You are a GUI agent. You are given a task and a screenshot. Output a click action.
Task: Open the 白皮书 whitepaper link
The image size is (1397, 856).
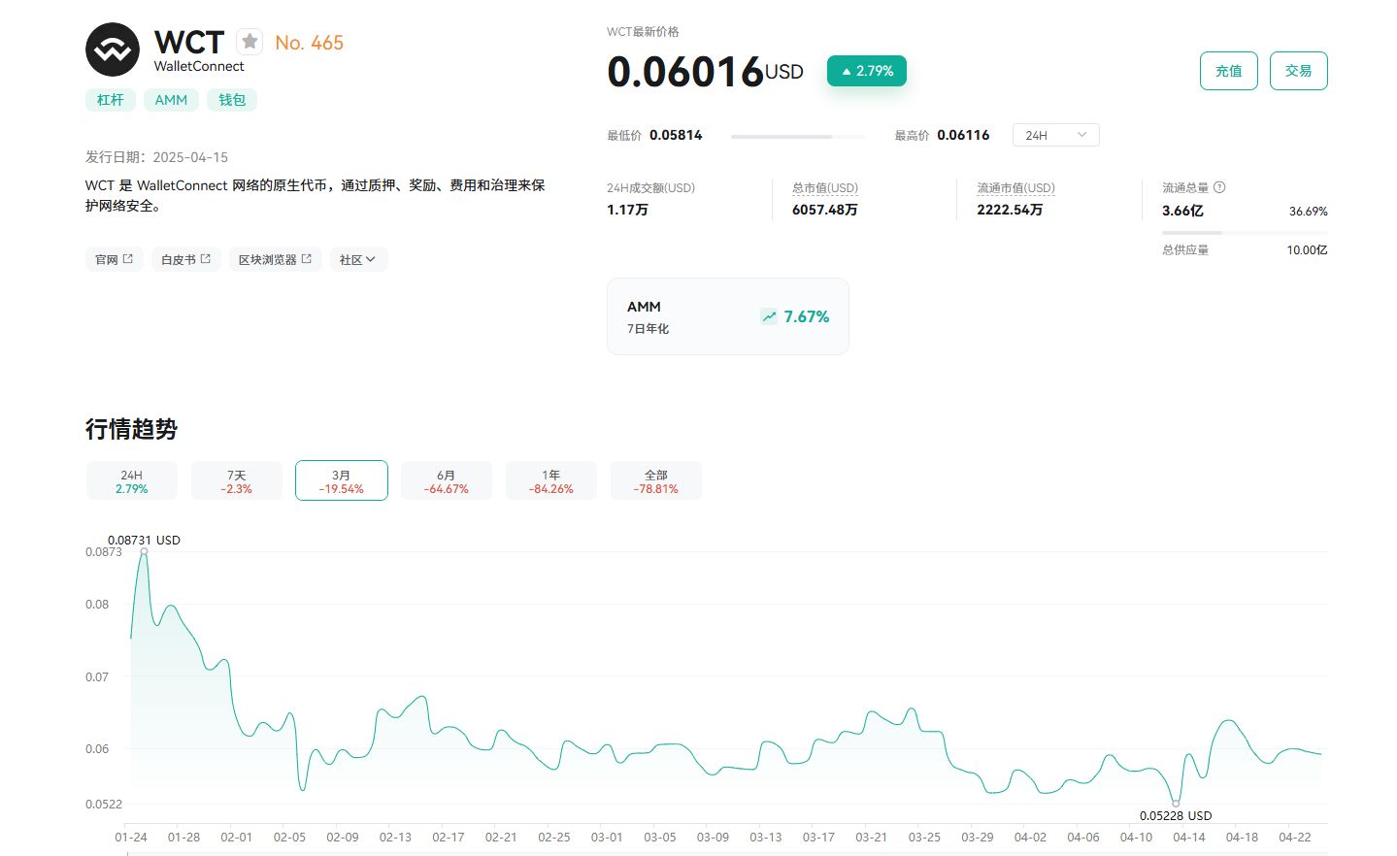[186, 259]
